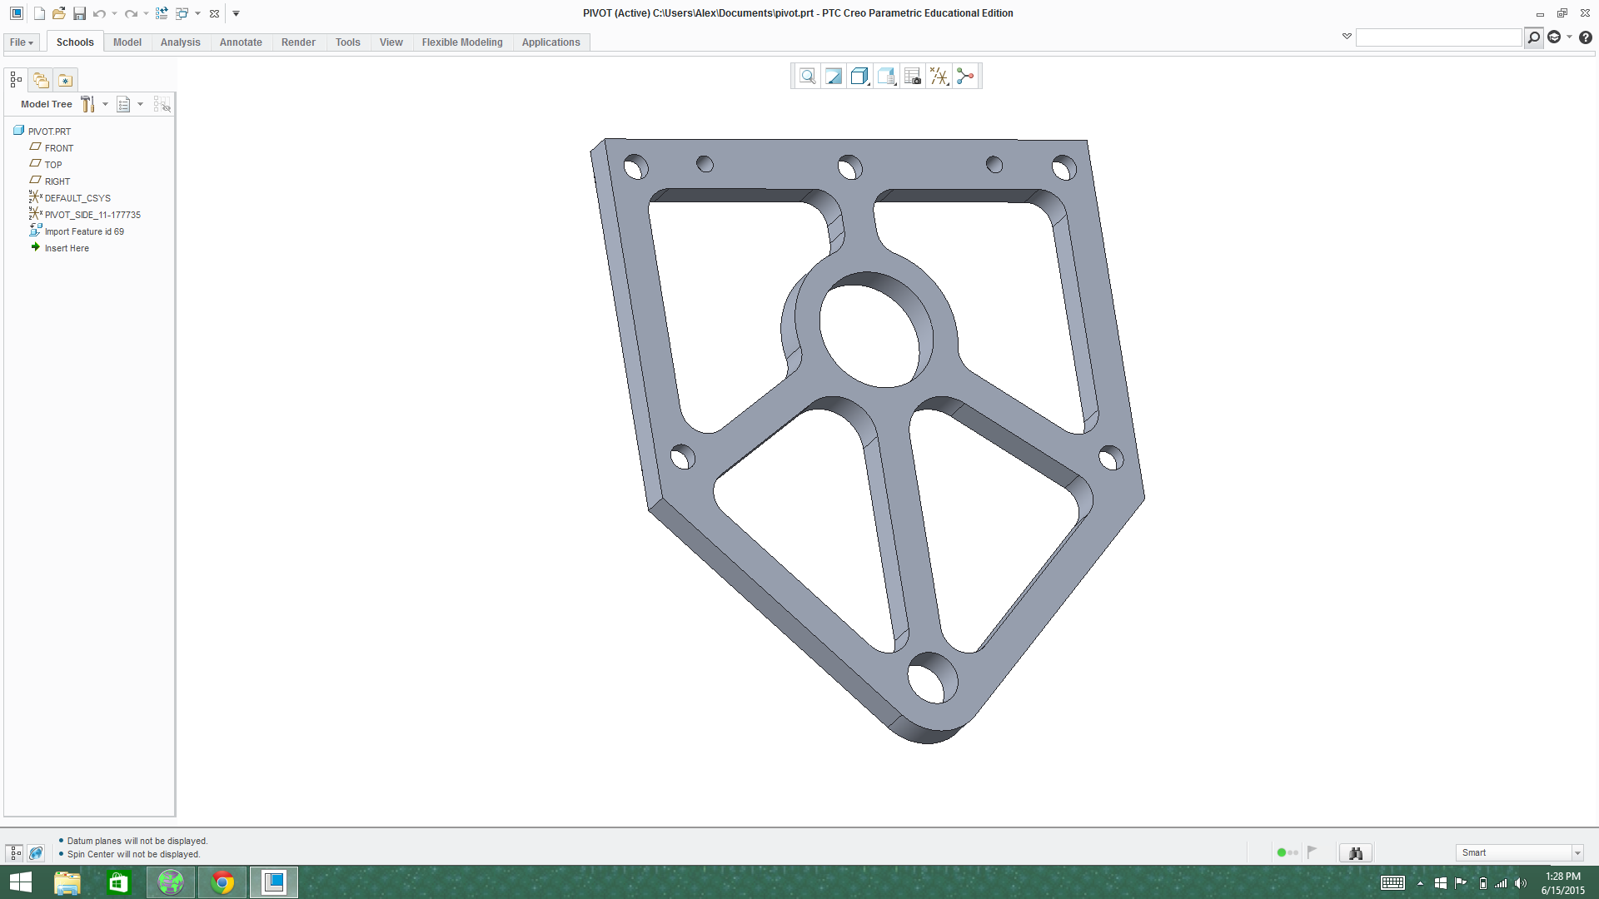1599x899 pixels.
Task: Toggle the browser pane display icon
Action: coord(36,853)
